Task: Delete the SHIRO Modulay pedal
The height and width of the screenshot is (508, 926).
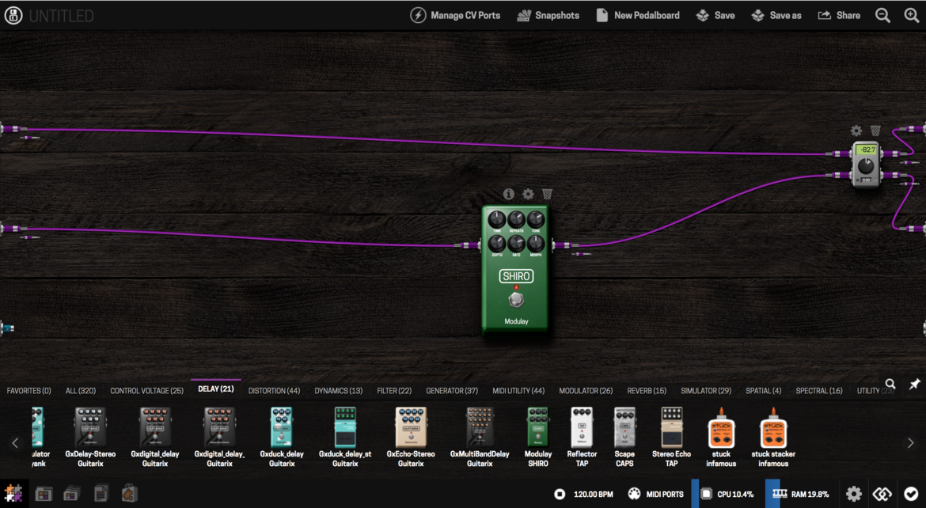Action: coord(547,194)
